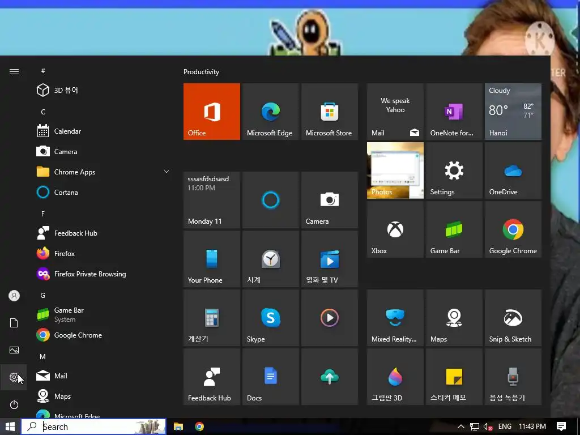Open Camera in app list
Viewport: 580px width, 435px height.
(103, 151)
